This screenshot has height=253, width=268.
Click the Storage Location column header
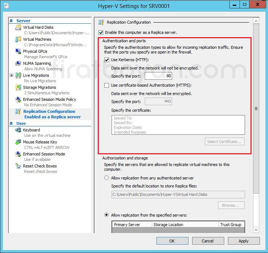pyautogui.click(x=185, y=225)
